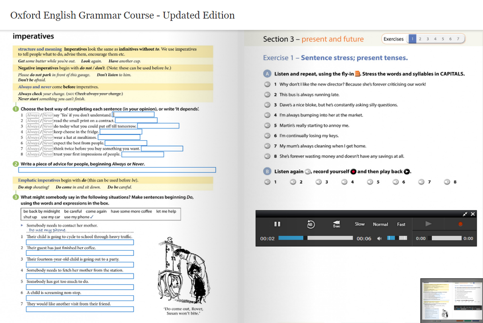Pause the audio in the media player

pos(277,224)
